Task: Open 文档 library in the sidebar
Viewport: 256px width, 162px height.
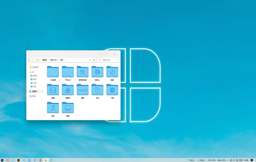Action: point(34,83)
